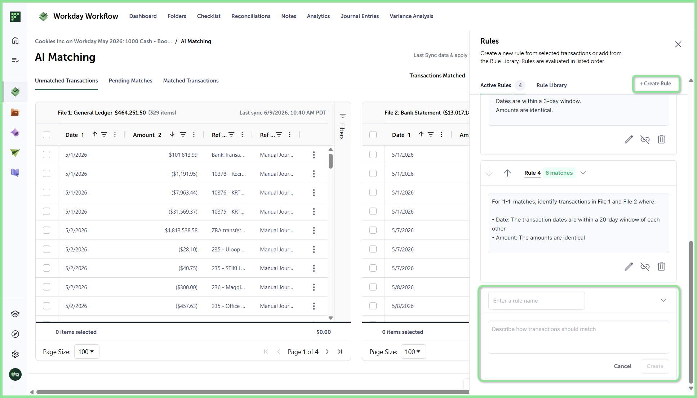Viewport: 697px width, 398px height.
Task: Check the ($1,191.95) ledger row
Action: [46, 174]
